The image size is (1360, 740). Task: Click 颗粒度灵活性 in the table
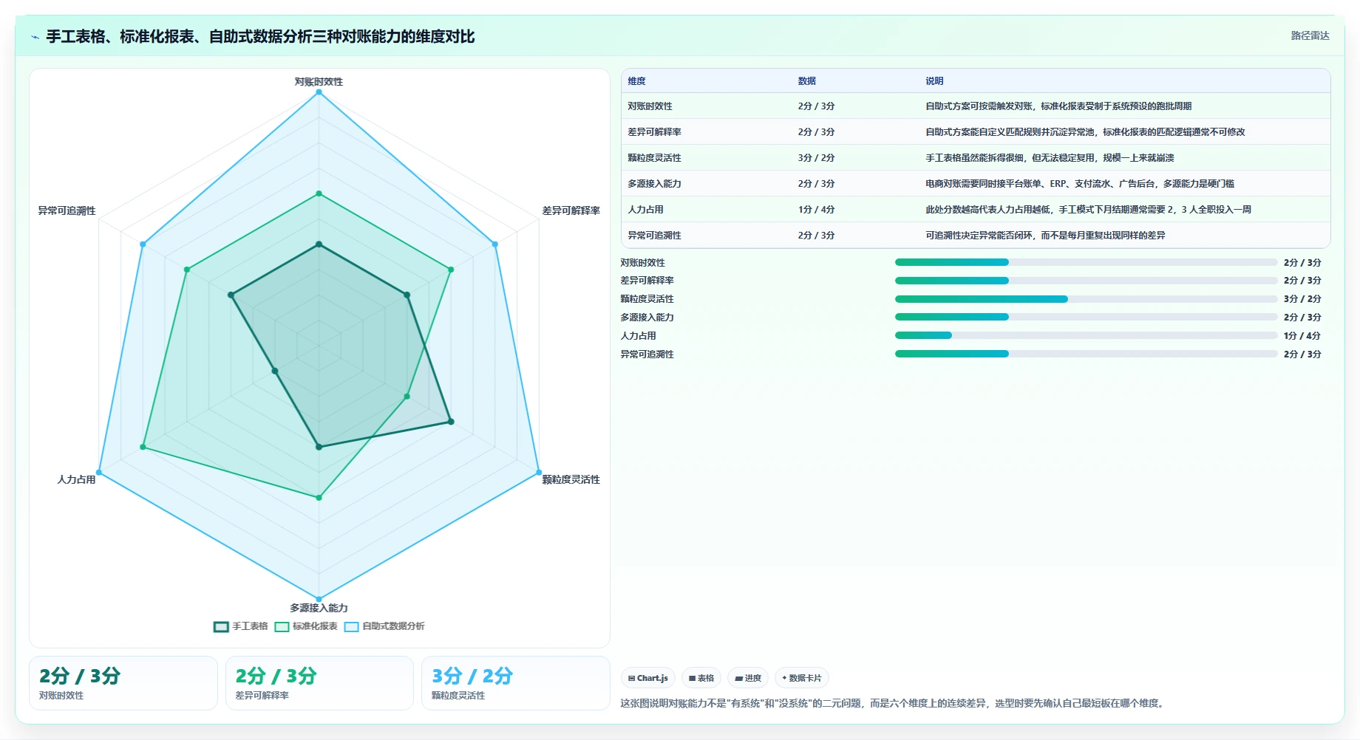[x=654, y=158]
